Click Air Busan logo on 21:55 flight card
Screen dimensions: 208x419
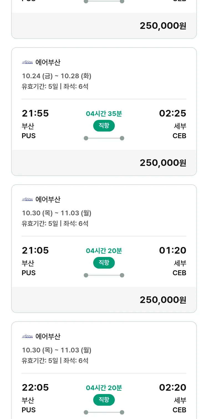[27, 62]
